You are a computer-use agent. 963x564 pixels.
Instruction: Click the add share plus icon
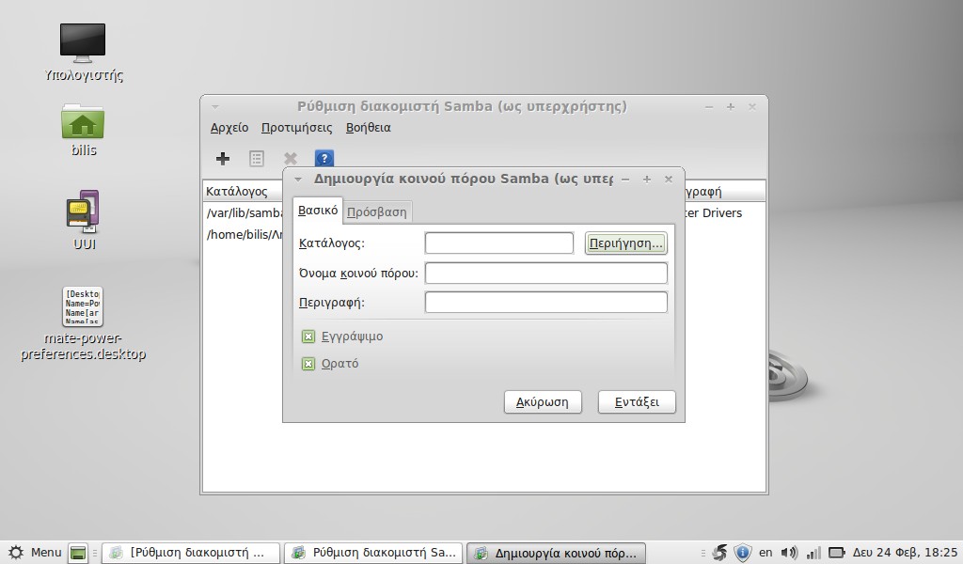pos(223,158)
